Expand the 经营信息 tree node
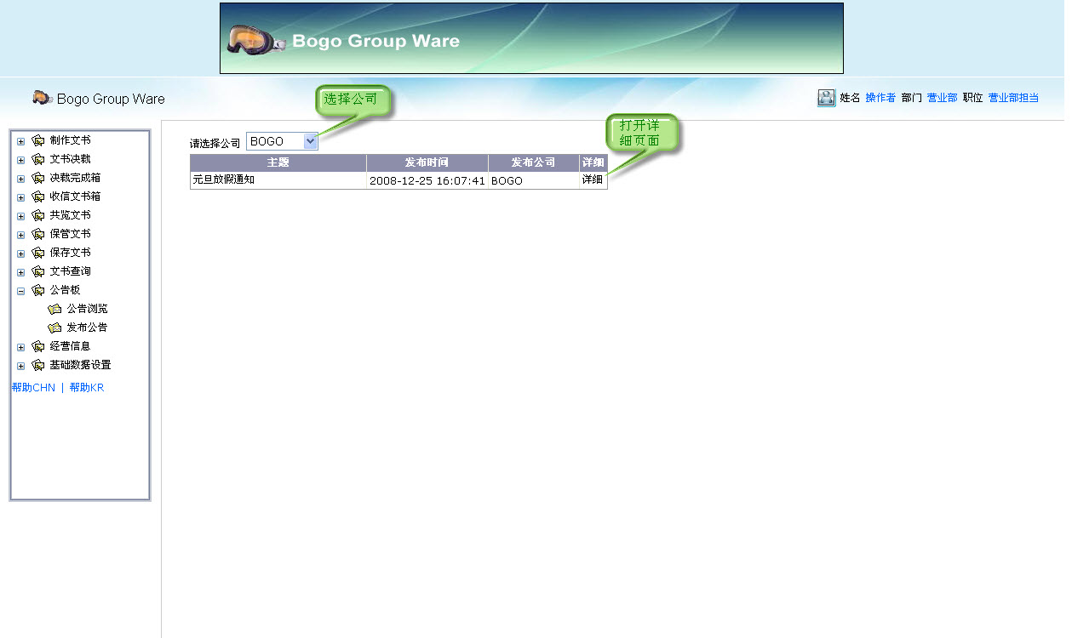Image resolution: width=1072 pixels, height=638 pixels. coord(21,347)
